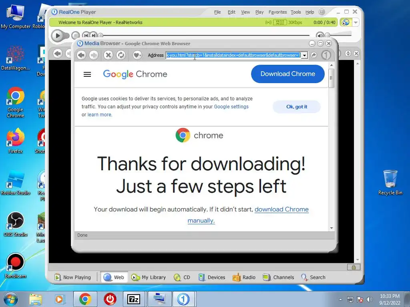Switch to the CD tab

coord(182,277)
